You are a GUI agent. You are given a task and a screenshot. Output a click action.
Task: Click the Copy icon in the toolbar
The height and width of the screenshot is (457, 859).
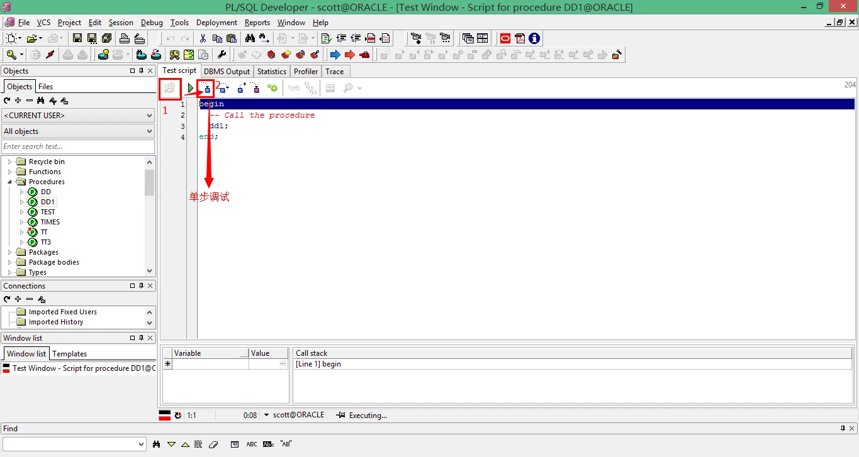pyautogui.click(x=217, y=38)
